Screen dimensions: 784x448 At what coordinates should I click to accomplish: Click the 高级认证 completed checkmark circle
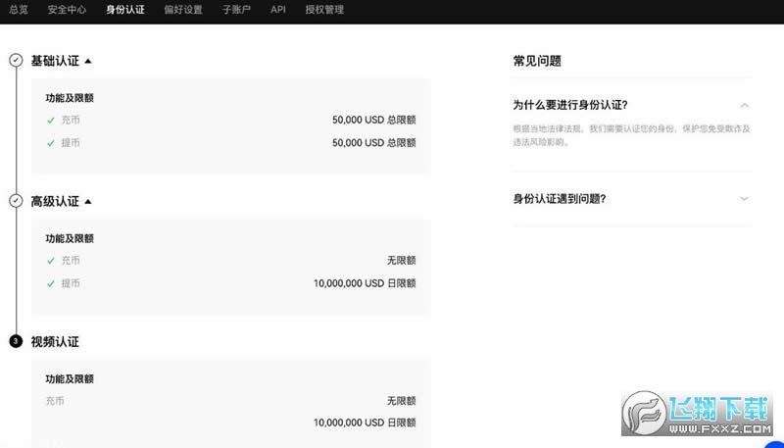16,201
